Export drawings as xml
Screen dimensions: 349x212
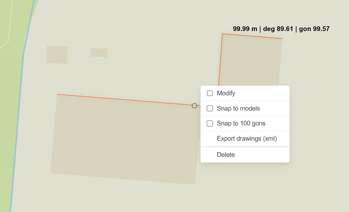click(247, 138)
